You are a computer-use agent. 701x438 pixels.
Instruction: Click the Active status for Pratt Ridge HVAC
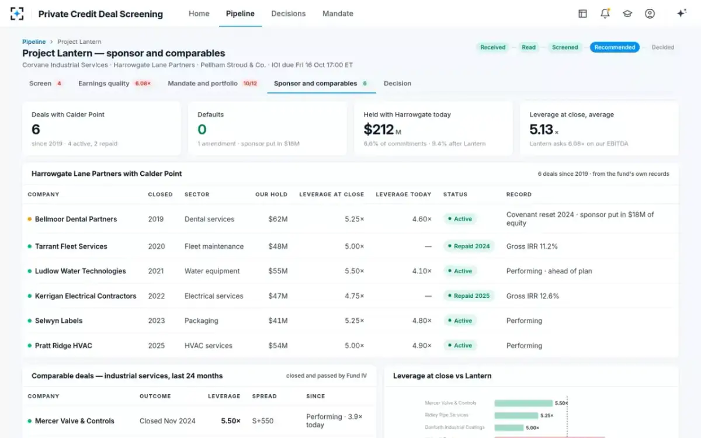point(460,346)
